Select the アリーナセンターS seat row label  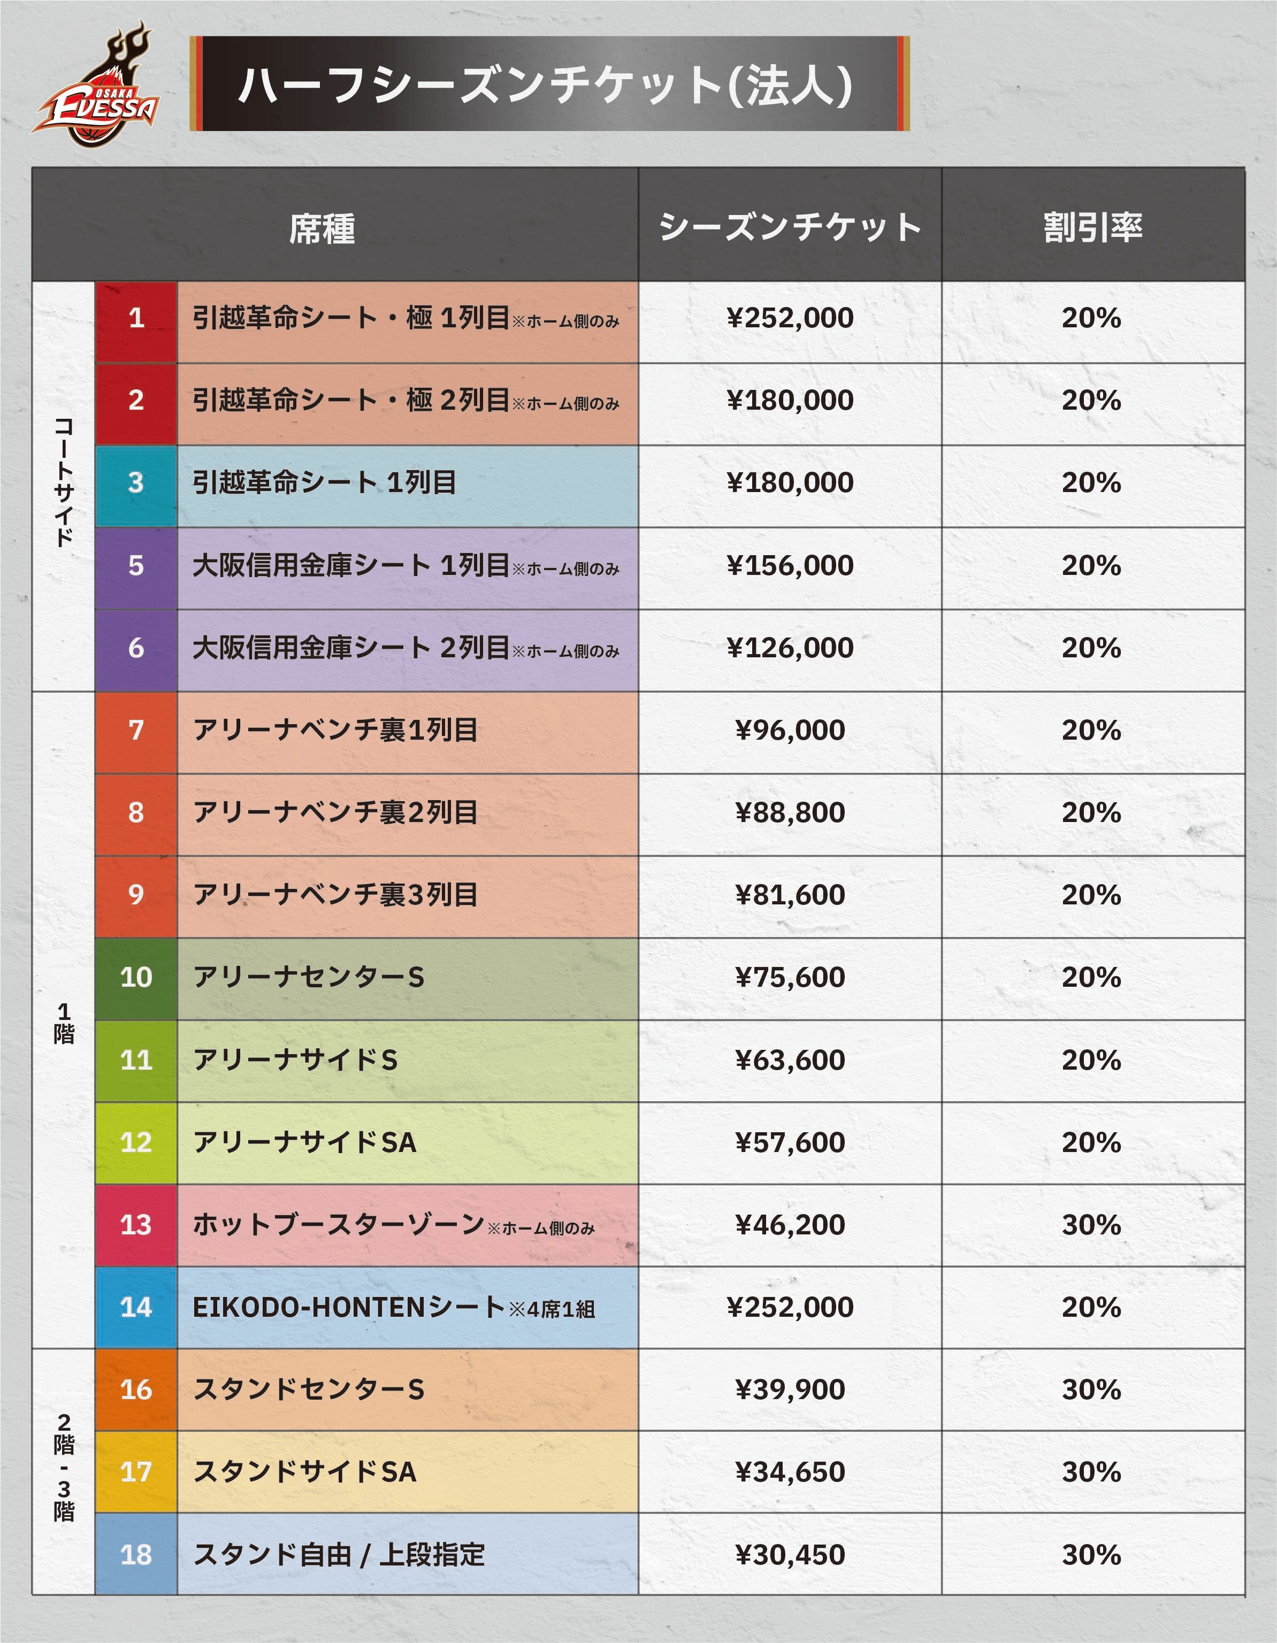click(x=309, y=978)
